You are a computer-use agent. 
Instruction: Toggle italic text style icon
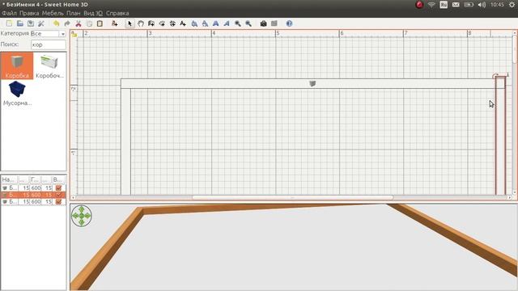[x=227, y=23]
